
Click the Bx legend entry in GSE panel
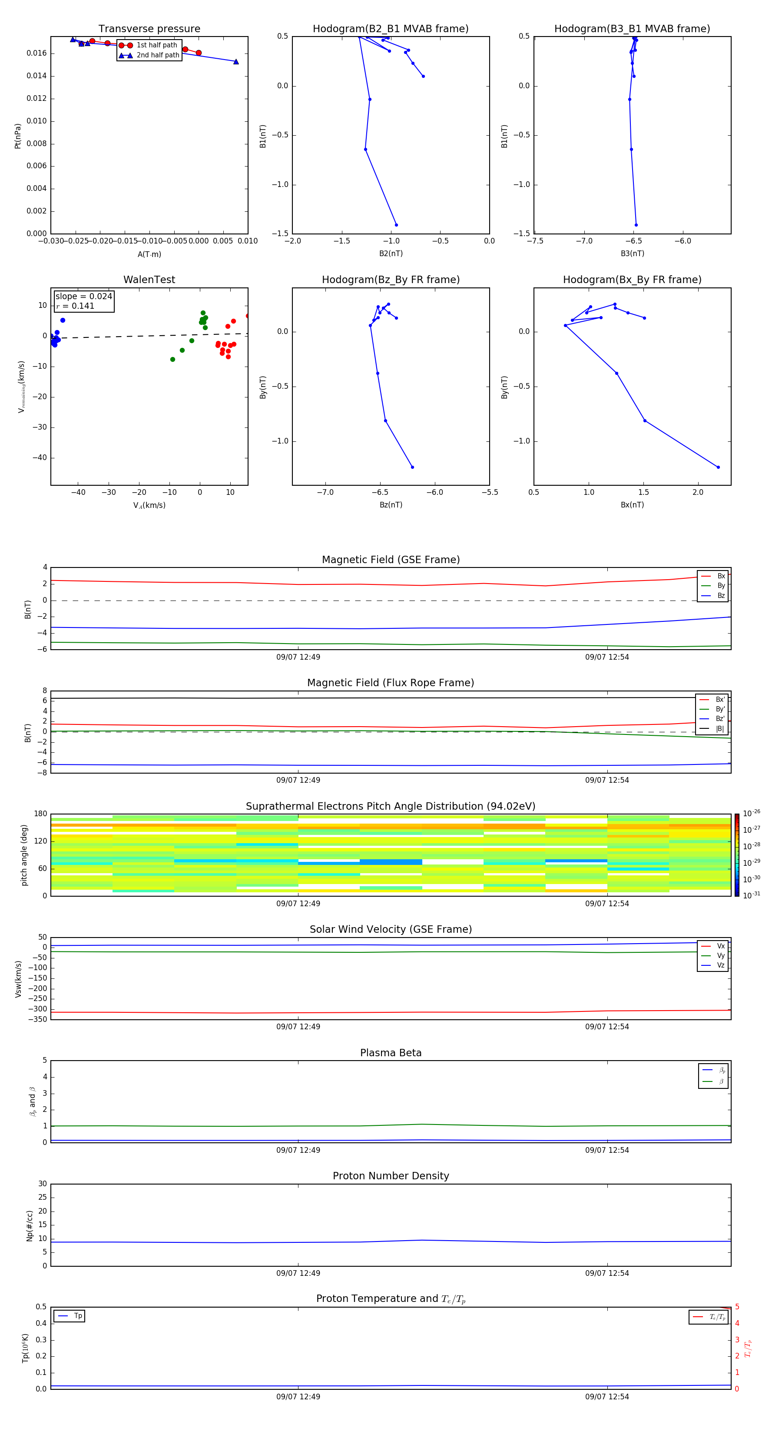tap(713, 576)
